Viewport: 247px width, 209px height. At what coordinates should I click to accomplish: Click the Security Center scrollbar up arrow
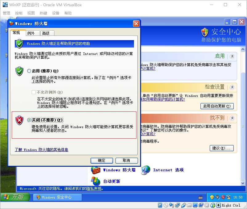[x=243, y=49]
